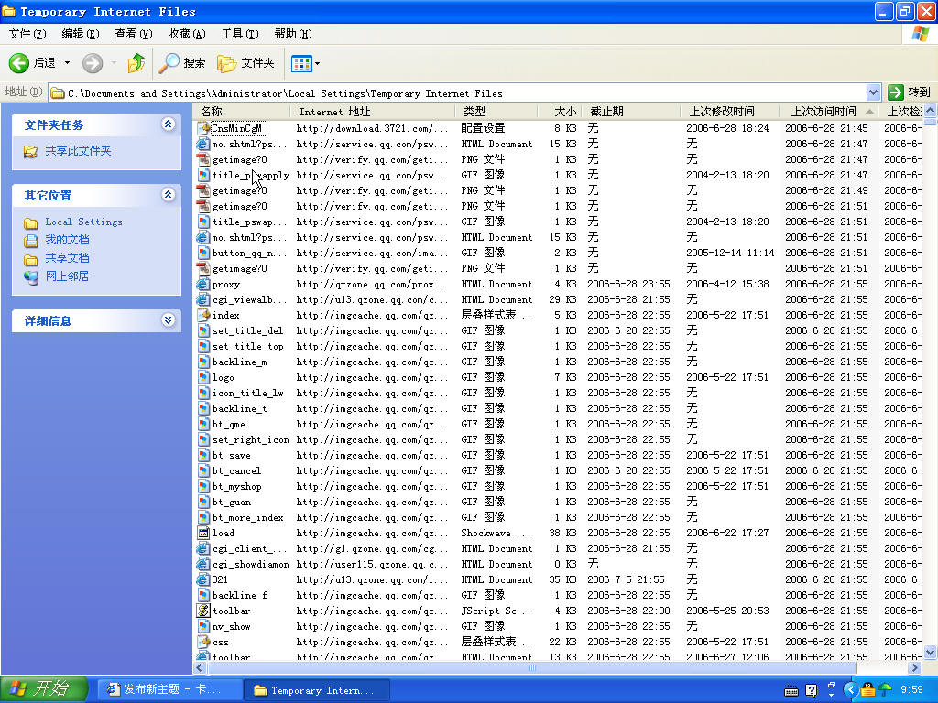938x703 pixels.
Task: Click the share-this-folder icon
Action: pos(30,151)
